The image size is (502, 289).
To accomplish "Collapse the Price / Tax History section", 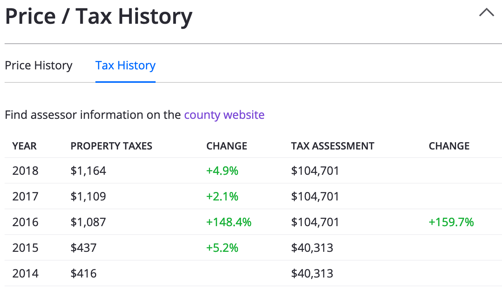I will point(486,13).
